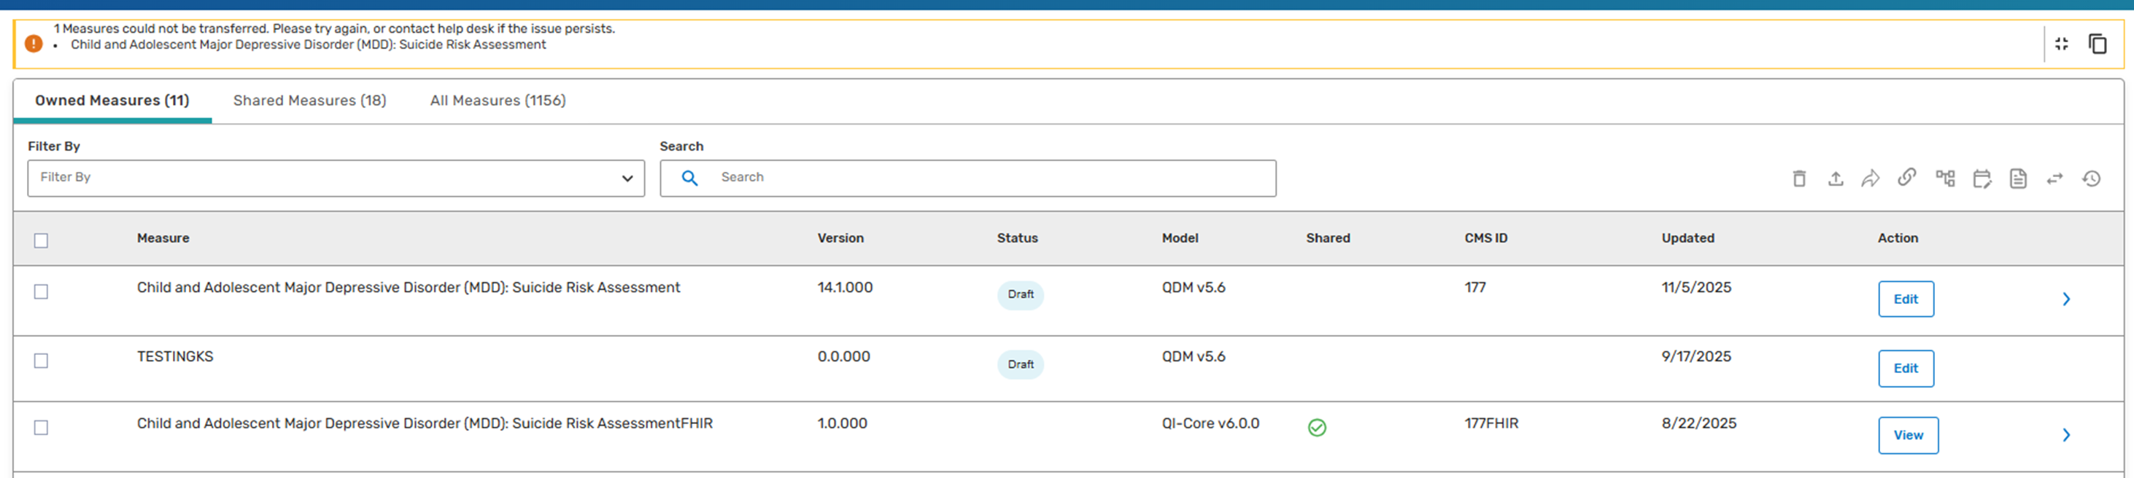Collapse the error alert banner

coord(2062,44)
